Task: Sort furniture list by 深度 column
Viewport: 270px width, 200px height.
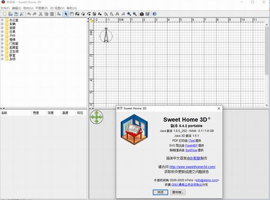Action: point(53,113)
